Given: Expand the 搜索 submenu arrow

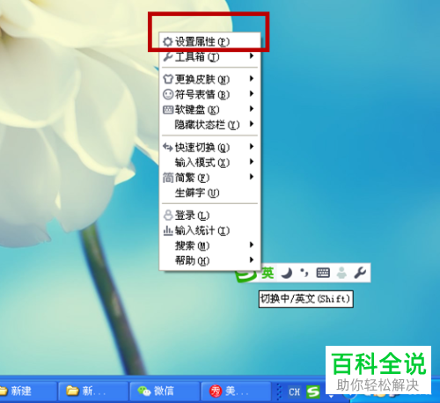Looking at the screenshot, I should 252,245.
